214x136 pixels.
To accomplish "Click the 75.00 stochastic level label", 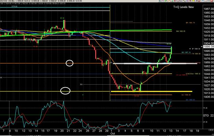I will point(205,108).
